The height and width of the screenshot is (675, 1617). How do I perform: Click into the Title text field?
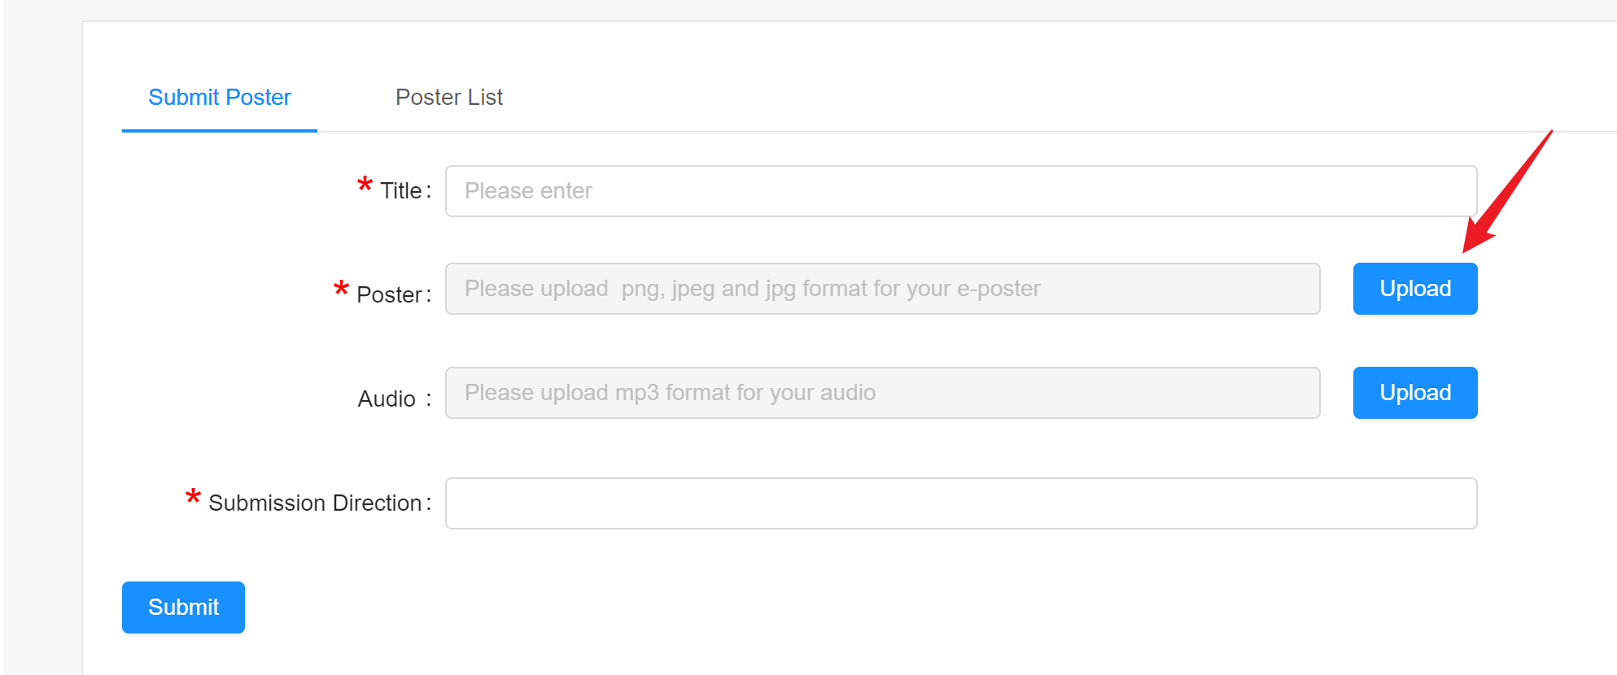tap(960, 191)
